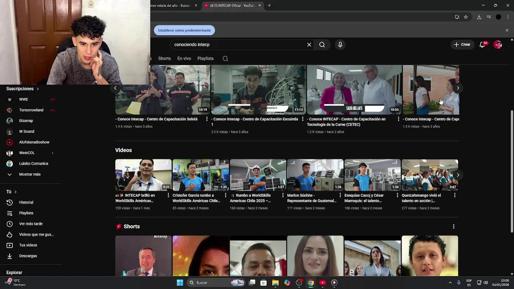Open options menu for the Esequías Cacoj video
Image resolution: width=514 pixels, height=289 pixels.
click(x=397, y=195)
